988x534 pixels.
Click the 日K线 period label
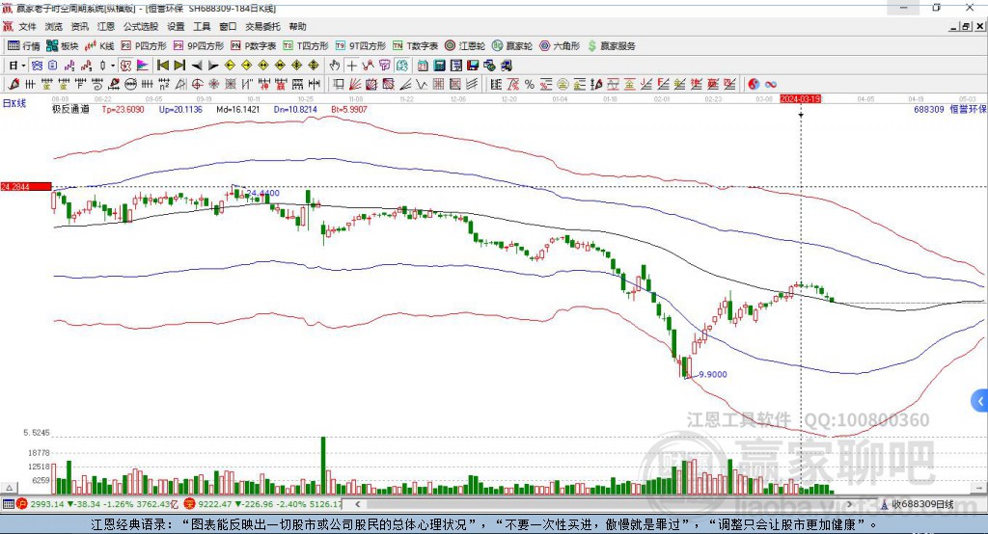(x=14, y=103)
